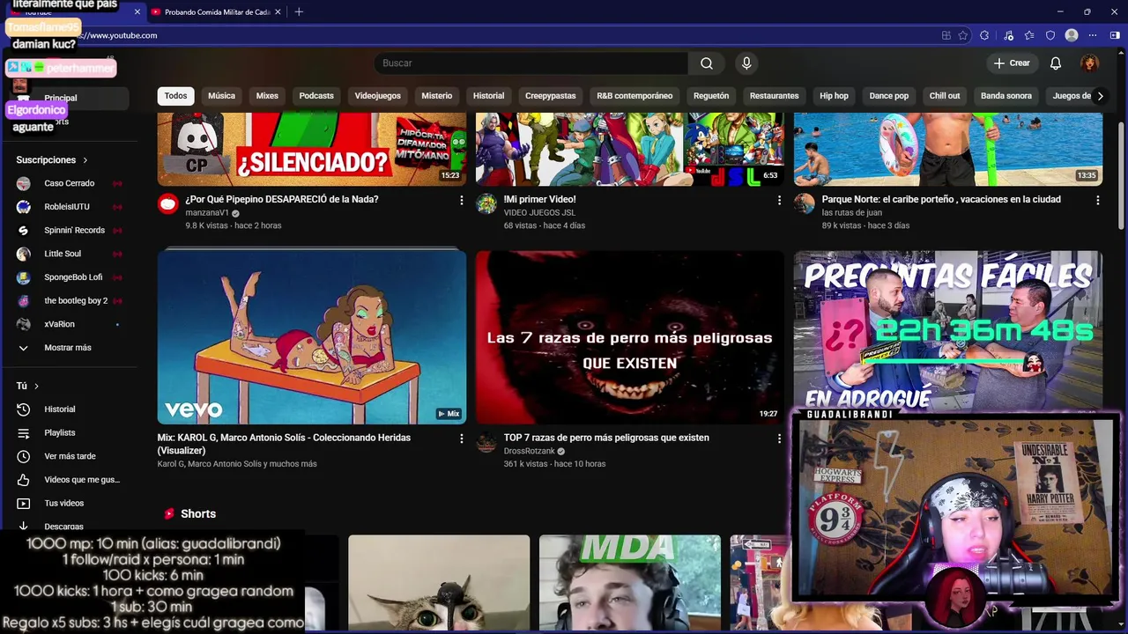Open the KAROL G mix thumbnail
This screenshot has height=634, width=1128.
(x=312, y=337)
